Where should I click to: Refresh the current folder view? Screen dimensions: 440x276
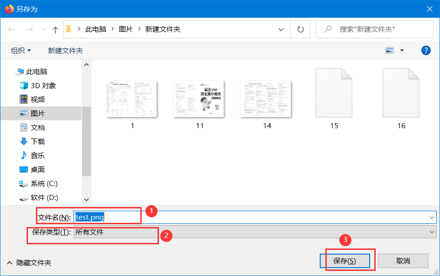pos(300,29)
